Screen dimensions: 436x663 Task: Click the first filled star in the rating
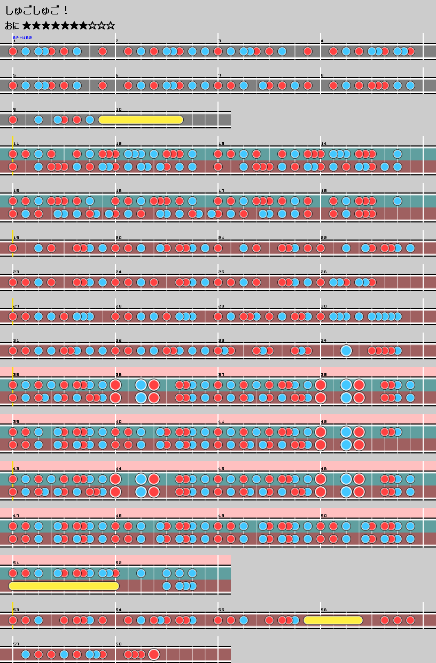coord(27,26)
